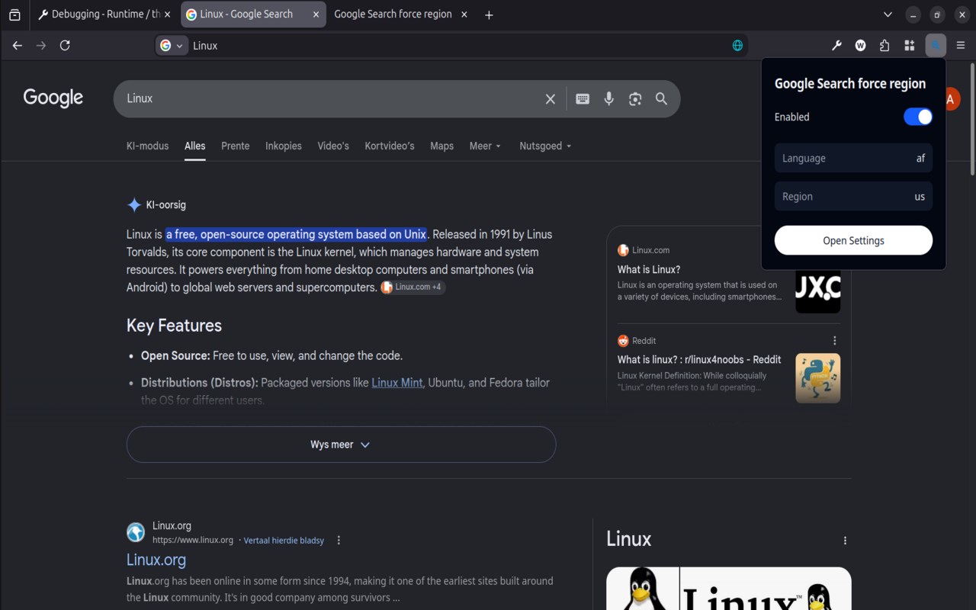Click the Python thumbnail on Reddit card

pyautogui.click(x=818, y=378)
